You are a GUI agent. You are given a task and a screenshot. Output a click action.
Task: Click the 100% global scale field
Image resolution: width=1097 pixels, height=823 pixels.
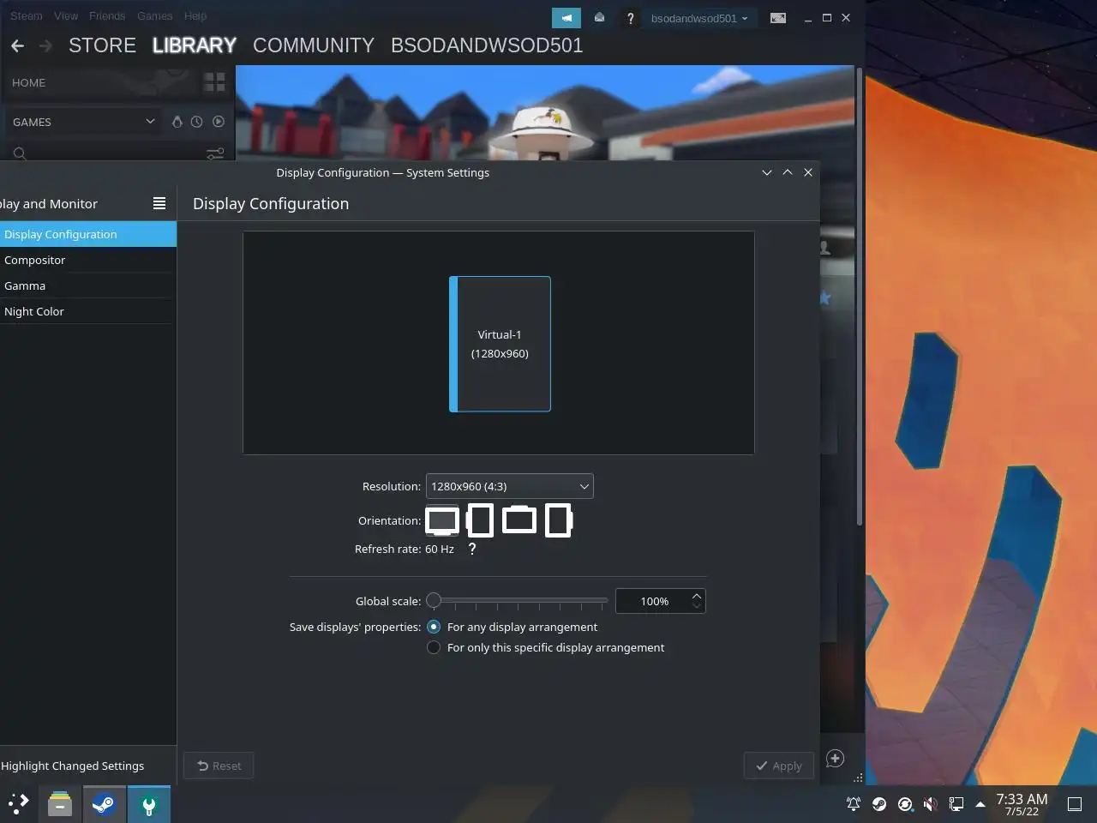tap(653, 601)
